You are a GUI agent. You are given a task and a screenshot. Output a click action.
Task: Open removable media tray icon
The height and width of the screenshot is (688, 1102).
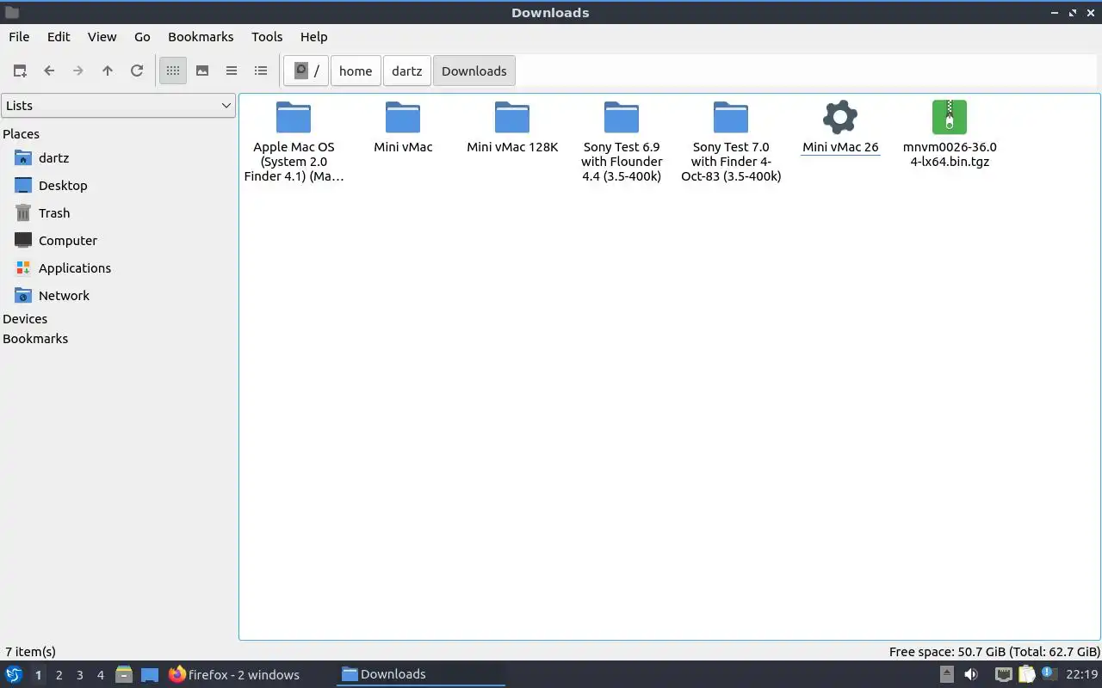tap(947, 675)
